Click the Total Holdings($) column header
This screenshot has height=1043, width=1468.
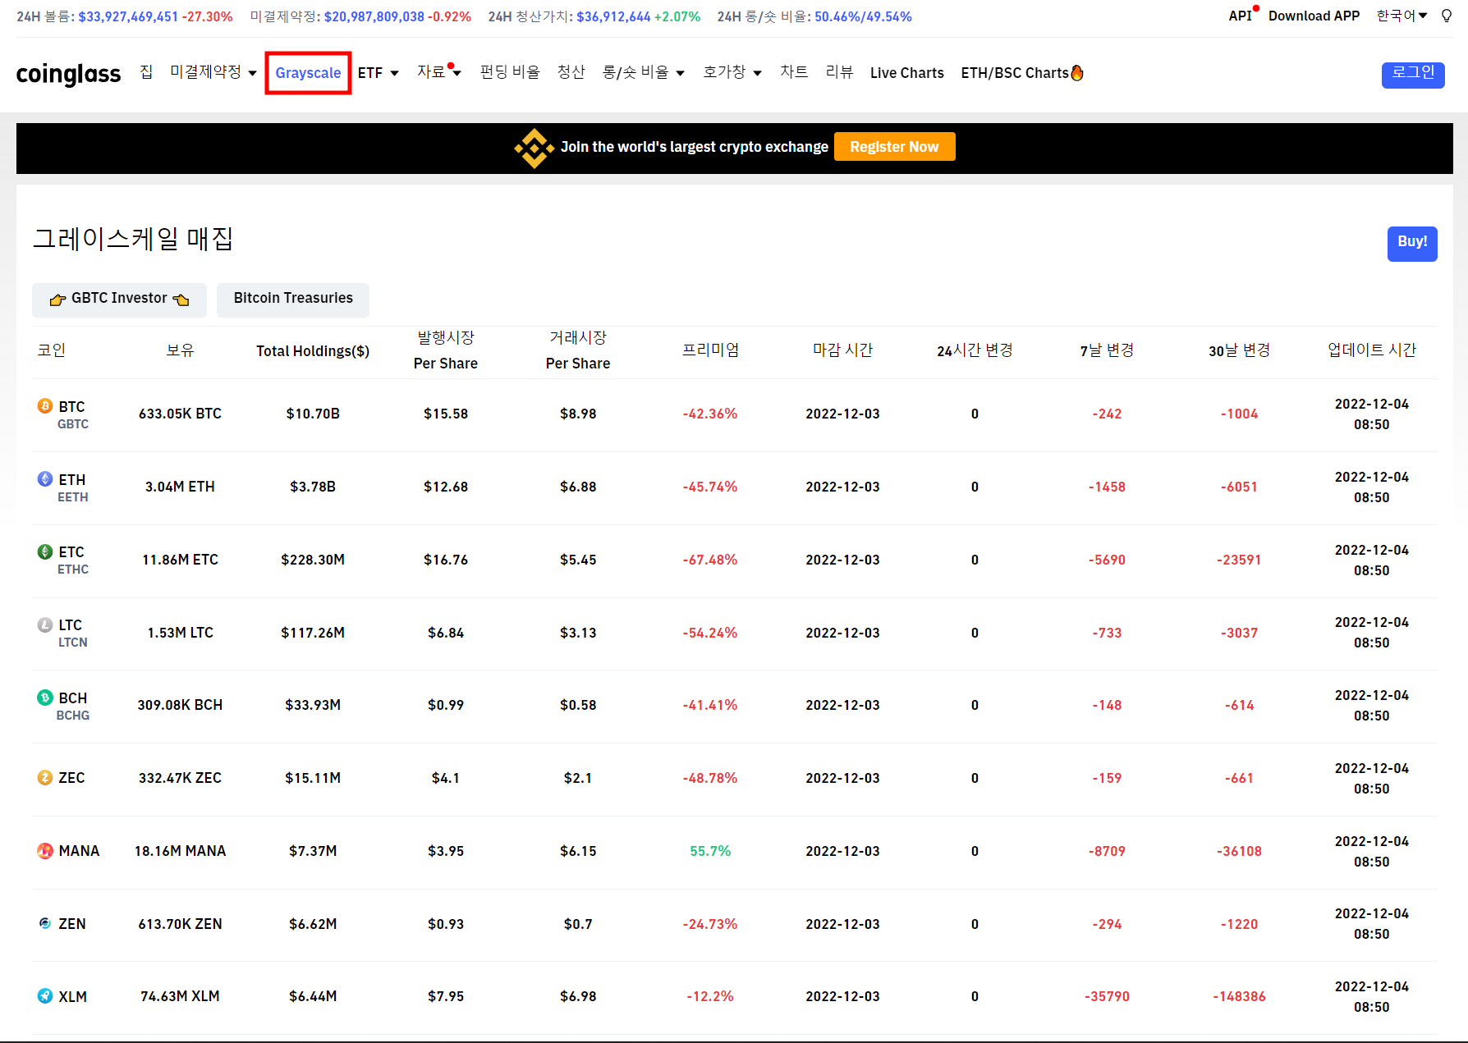point(313,351)
